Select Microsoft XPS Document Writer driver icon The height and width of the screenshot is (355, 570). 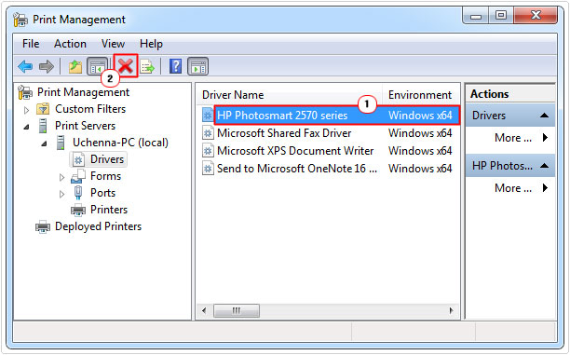coord(208,151)
